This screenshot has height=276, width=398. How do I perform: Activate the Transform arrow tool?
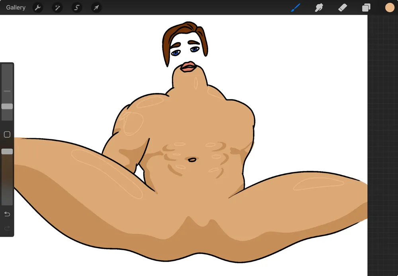point(96,8)
